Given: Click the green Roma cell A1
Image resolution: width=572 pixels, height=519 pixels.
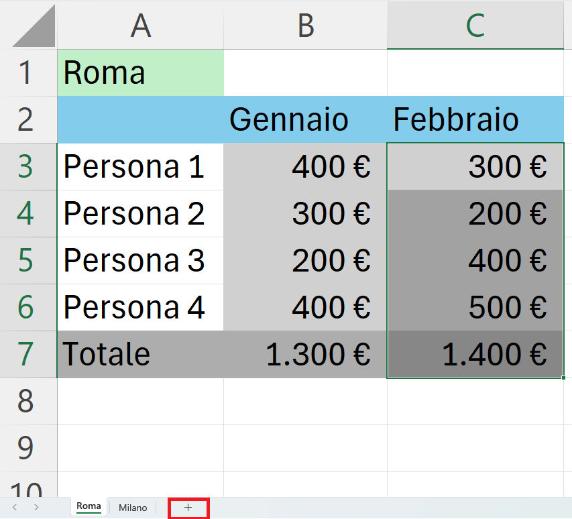Looking at the screenshot, I should pyautogui.click(x=140, y=72).
